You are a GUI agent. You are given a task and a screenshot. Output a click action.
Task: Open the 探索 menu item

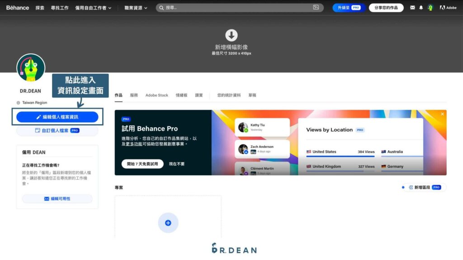pyautogui.click(x=40, y=8)
